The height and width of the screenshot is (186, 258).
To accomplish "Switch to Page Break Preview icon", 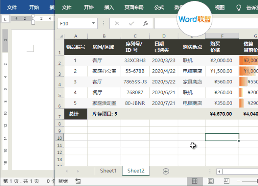I will 227,181.
